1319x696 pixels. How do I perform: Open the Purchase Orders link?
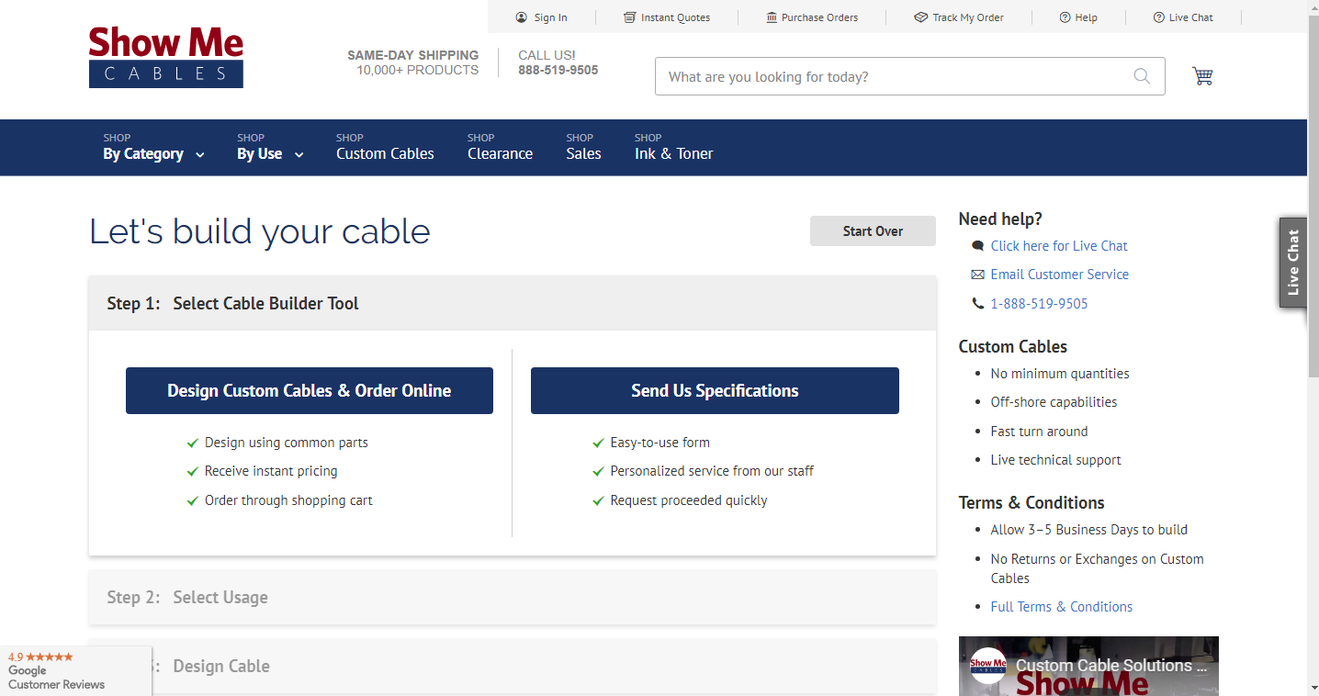(x=819, y=17)
